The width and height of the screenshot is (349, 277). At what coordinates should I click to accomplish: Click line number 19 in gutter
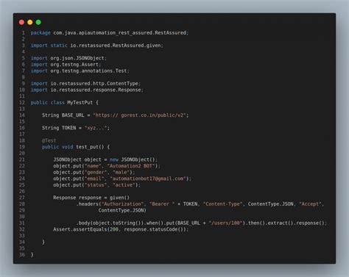point(22,147)
